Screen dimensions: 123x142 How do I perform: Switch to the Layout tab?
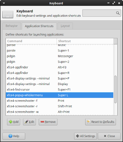tap(65, 26)
